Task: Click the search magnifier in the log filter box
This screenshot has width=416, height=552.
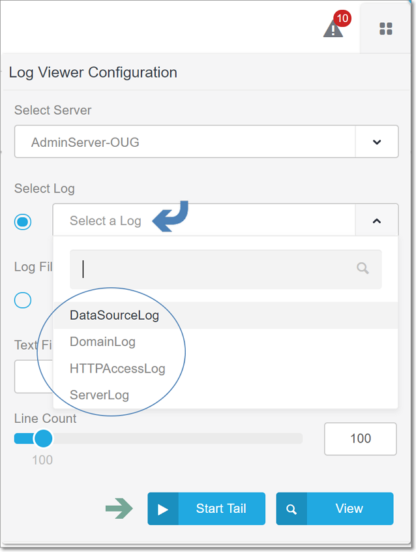Action: 362,269
